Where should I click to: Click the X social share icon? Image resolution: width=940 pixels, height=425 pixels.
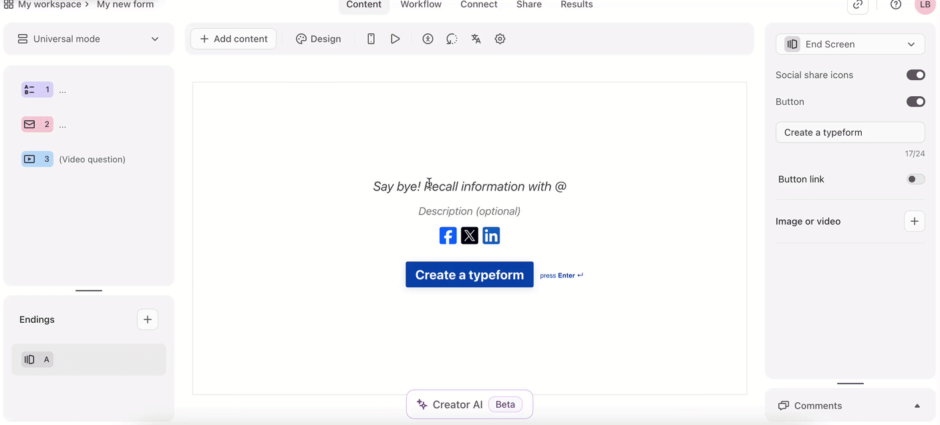[x=470, y=235]
